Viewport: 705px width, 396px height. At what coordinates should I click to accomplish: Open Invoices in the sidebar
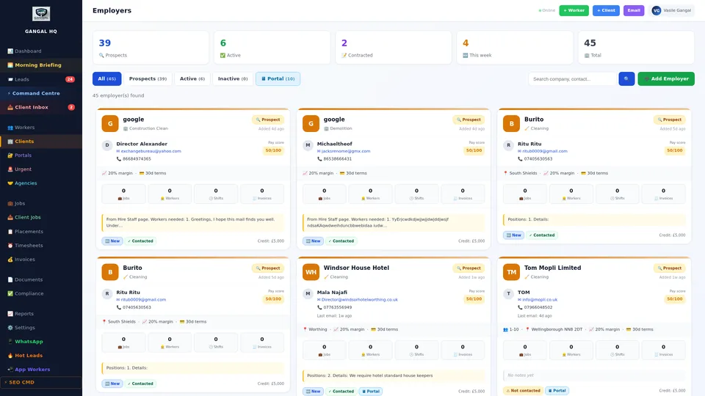(41, 260)
